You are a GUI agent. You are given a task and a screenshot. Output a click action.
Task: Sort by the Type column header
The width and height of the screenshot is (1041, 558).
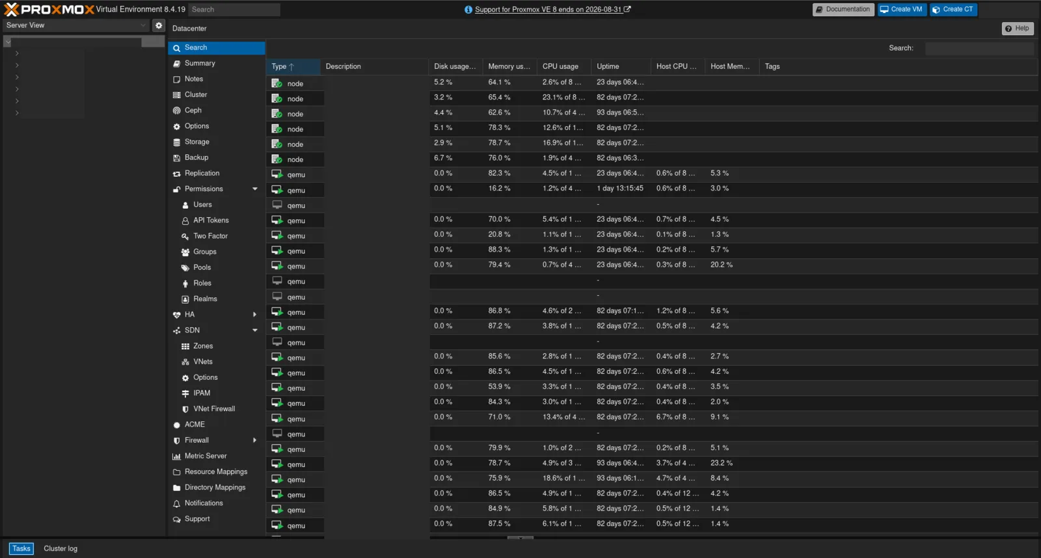(293, 66)
